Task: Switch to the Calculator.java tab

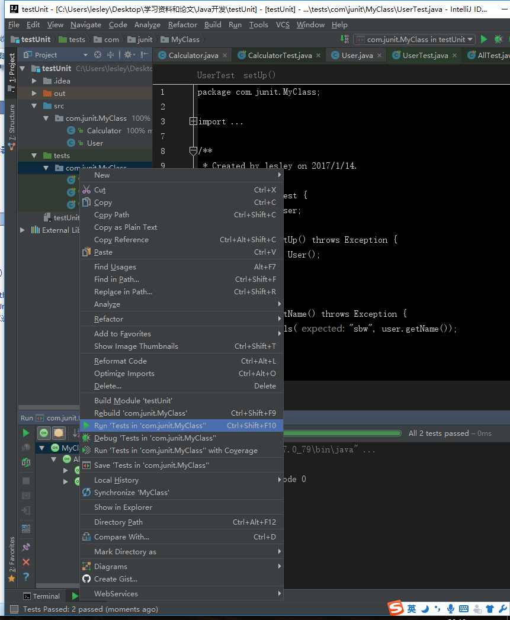Action: [x=193, y=55]
